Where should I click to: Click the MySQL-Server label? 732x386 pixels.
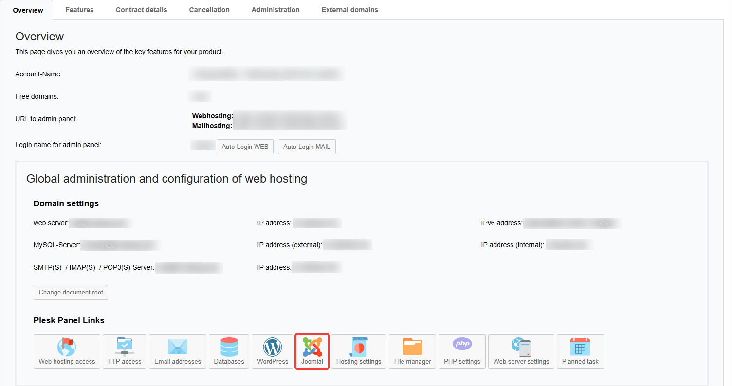pyautogui.click(x=56, y=245)
